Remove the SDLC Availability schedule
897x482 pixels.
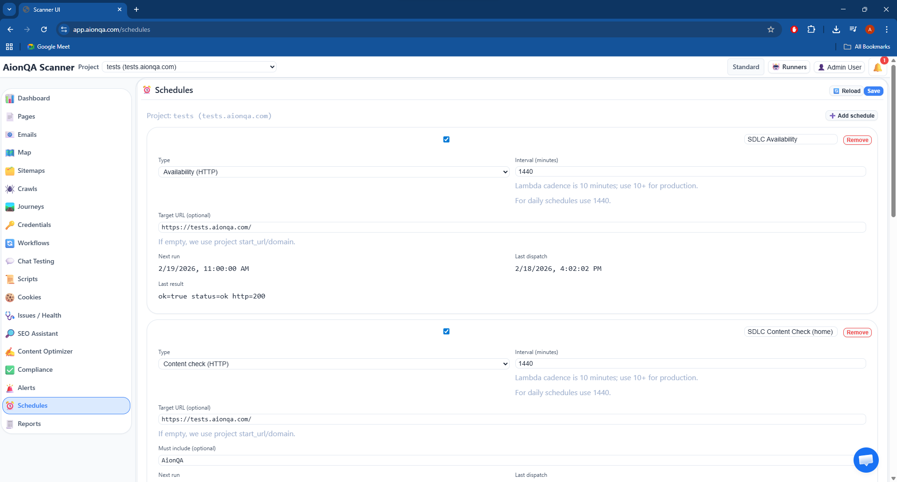[857, 140]
